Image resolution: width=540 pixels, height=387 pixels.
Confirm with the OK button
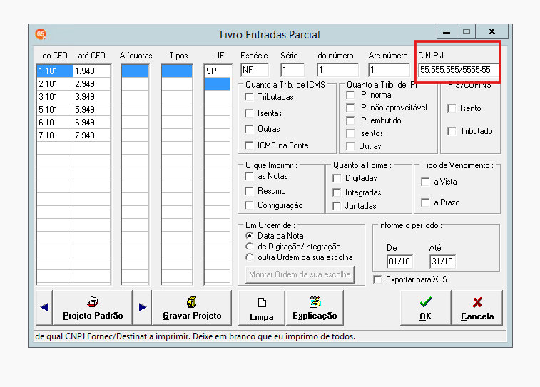point(426,308)
